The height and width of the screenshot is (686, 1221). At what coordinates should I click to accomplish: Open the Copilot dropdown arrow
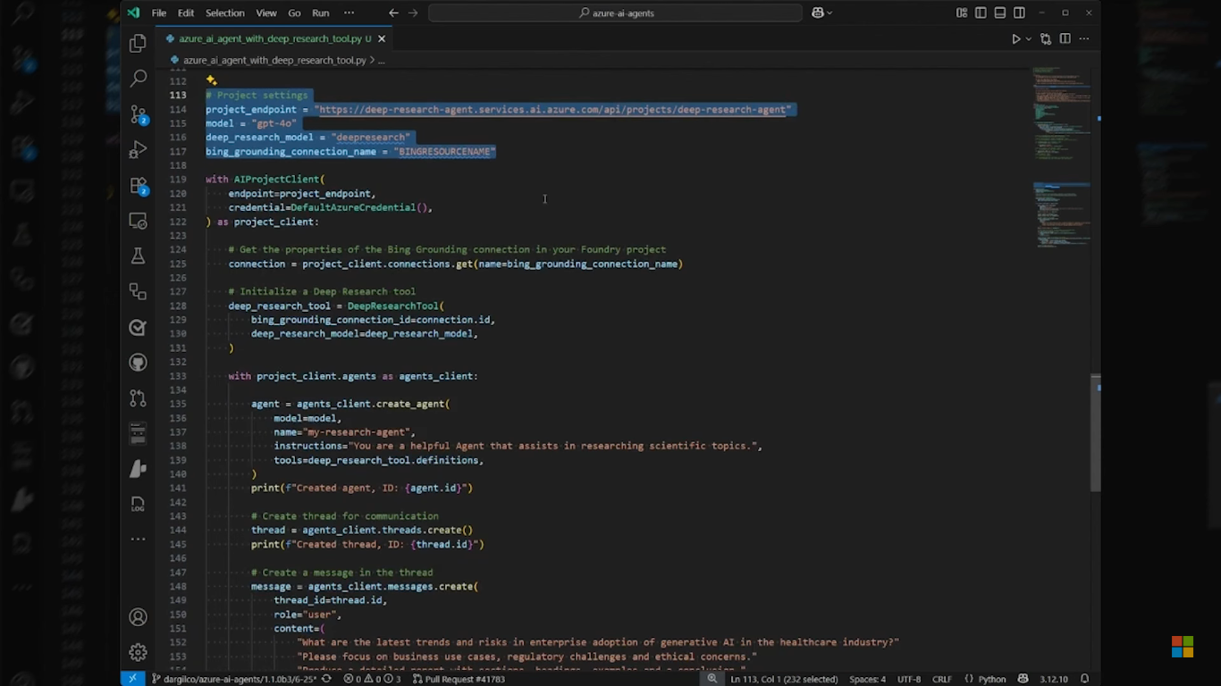[829, 13]
